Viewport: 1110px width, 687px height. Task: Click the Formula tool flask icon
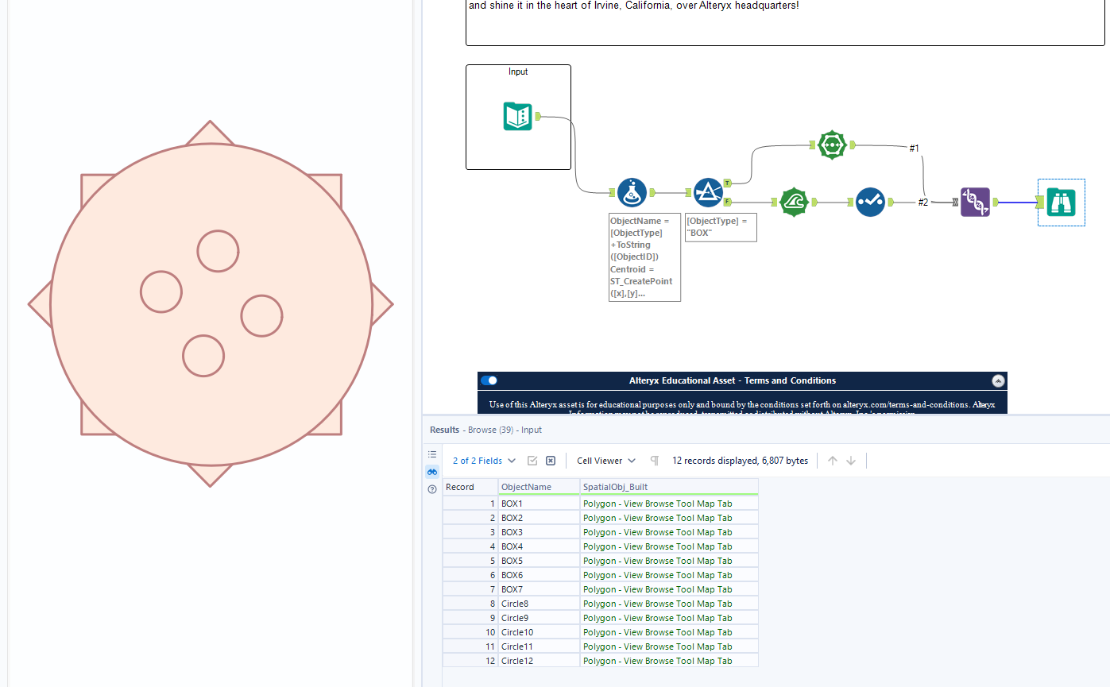click(x=632, y=192)
